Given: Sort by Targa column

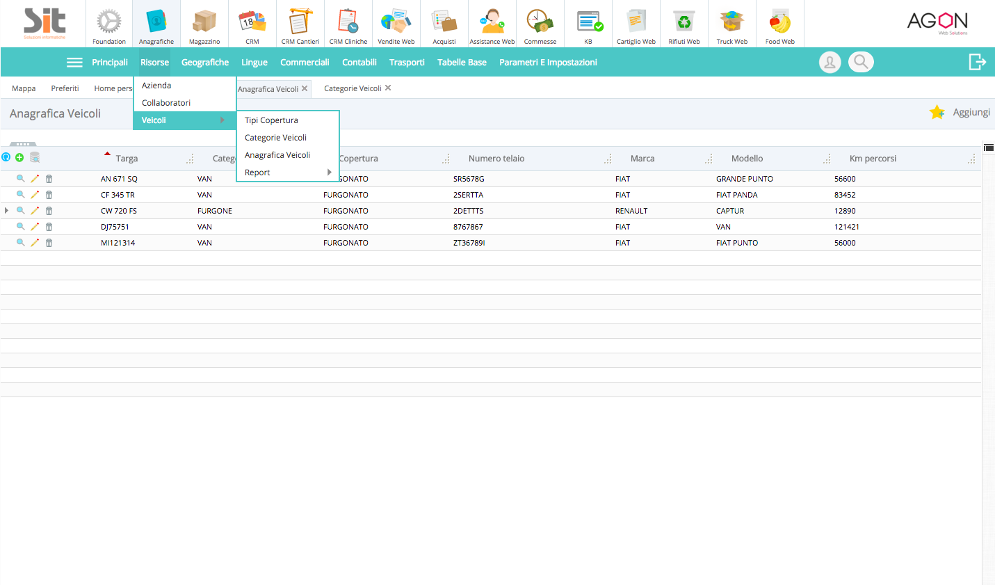Looking at the screenshot, I should [x=127, y=159].
